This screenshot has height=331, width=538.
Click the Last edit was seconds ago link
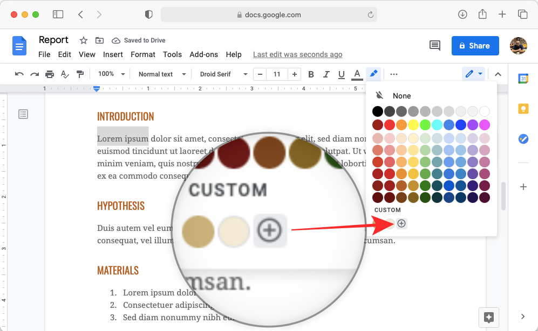[297, 54]
